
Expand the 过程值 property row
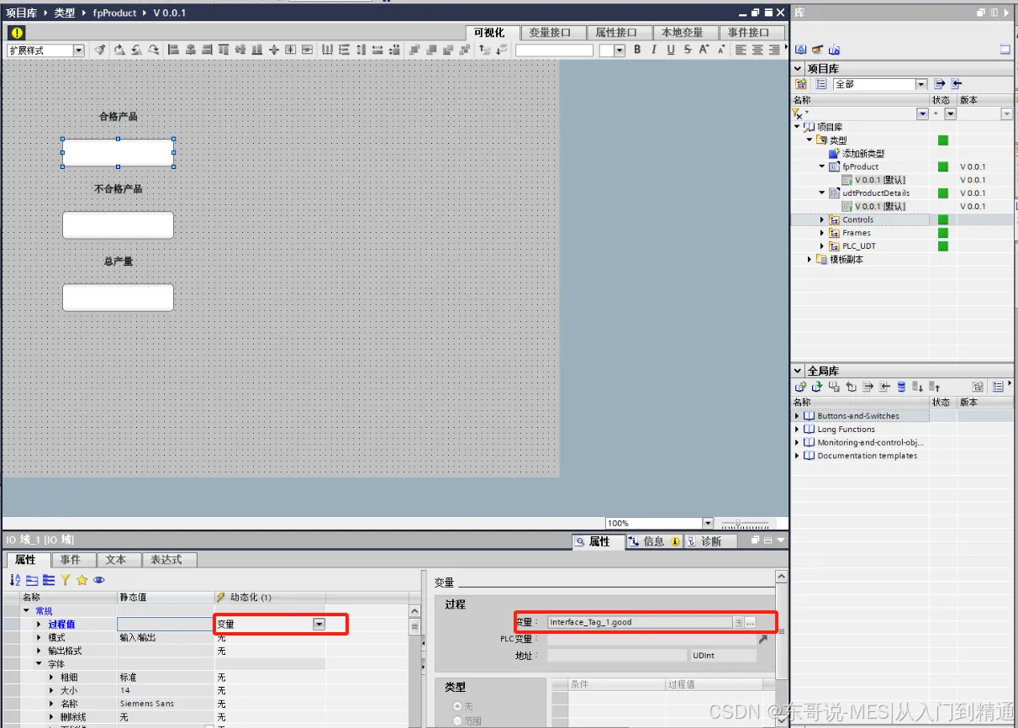coord(38,624)
